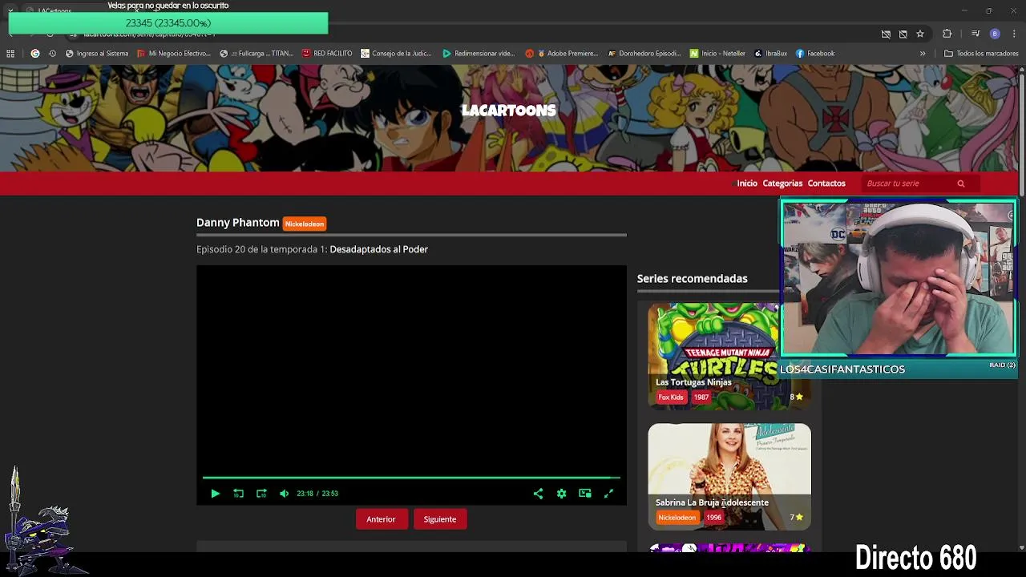Open the Chrome apps grid bookmark icon
Screen dimensions: 1026x577
coord(10,54)
